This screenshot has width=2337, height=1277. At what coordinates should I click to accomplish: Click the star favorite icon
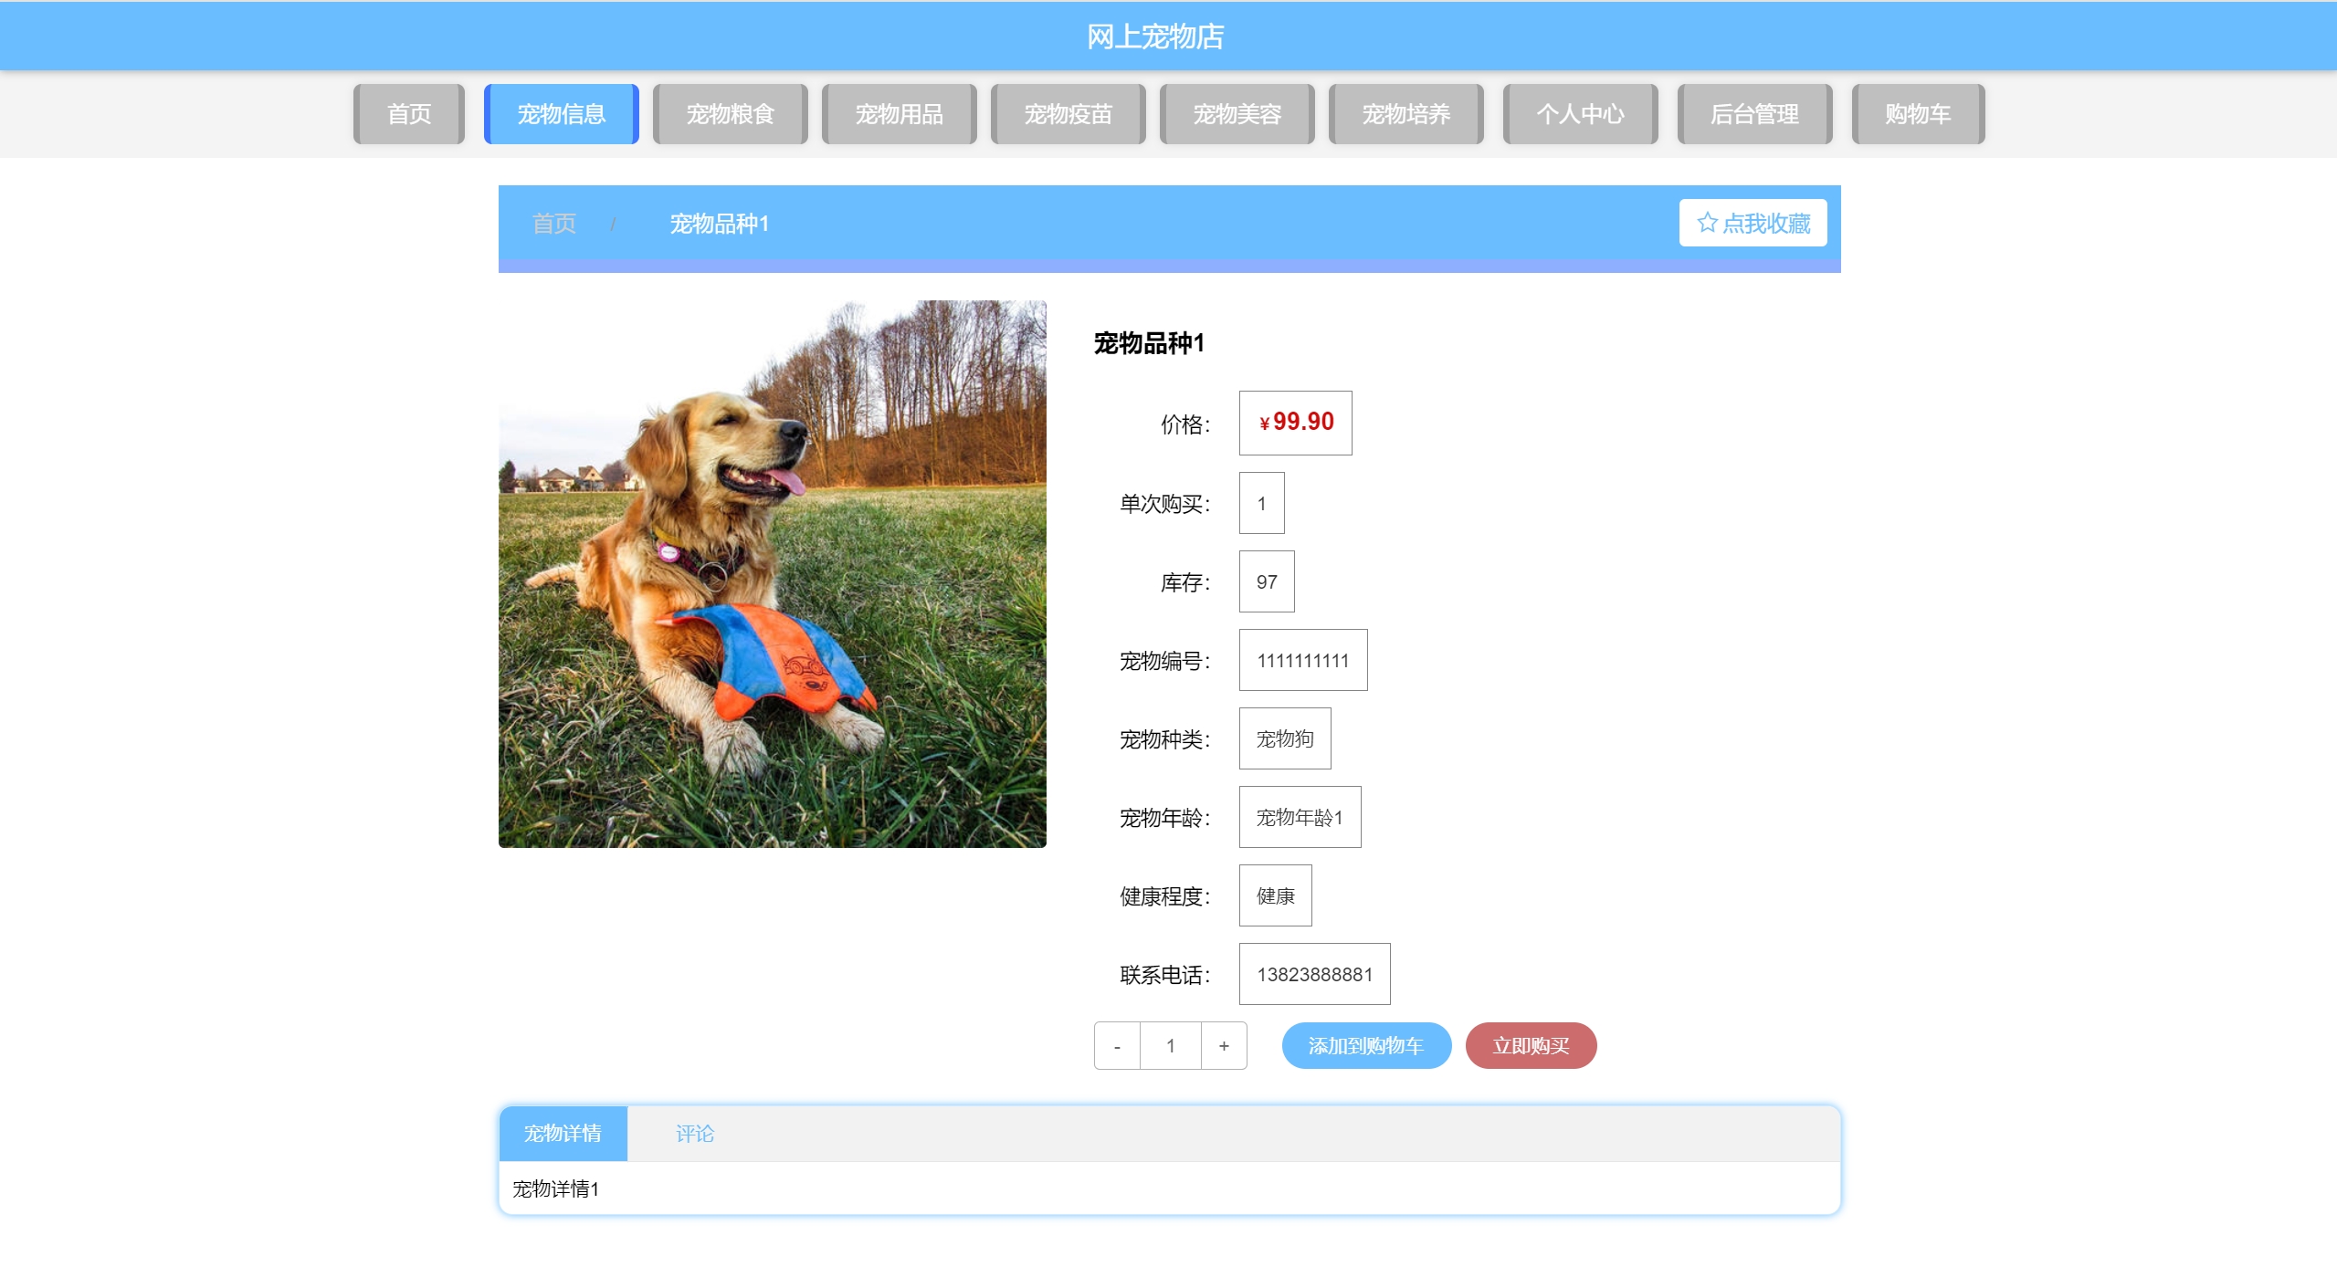[1706, 223]
